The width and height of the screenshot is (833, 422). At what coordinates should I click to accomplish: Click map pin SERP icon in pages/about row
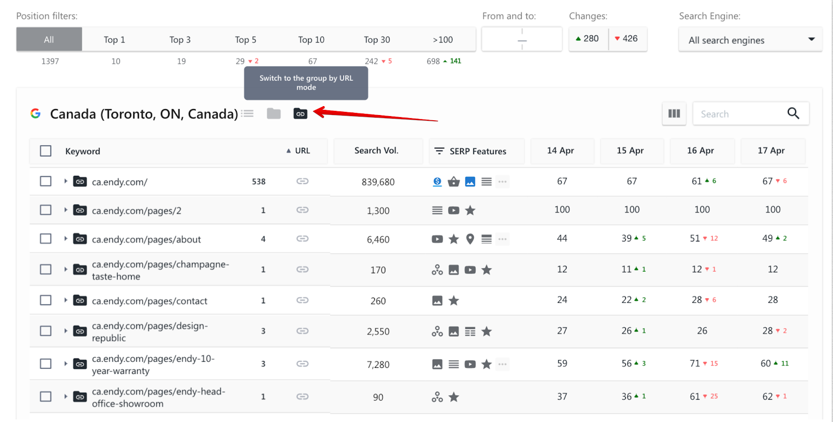(470, 239)
